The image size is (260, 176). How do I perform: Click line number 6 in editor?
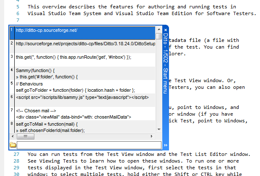pyautogui.click(x=18, y=13)
